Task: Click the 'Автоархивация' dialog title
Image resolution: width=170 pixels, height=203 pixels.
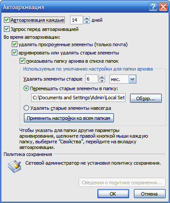Action: coord(24,7)
